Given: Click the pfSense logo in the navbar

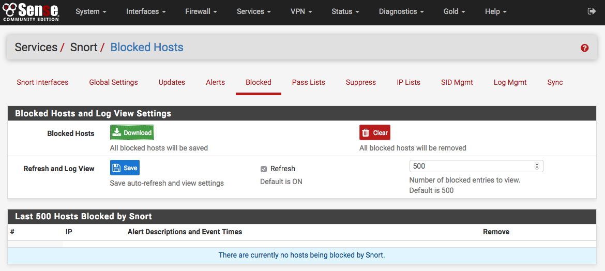Looking at the screenshot, I should click(x=31, y=11).
